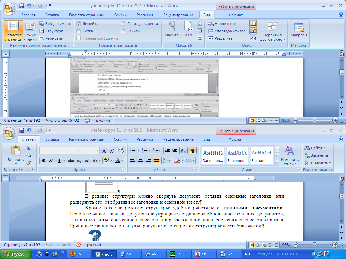Viewport: 346px width, 259px height.
Task: Click the tab selector L box in lower window
Action: point(5,178)
